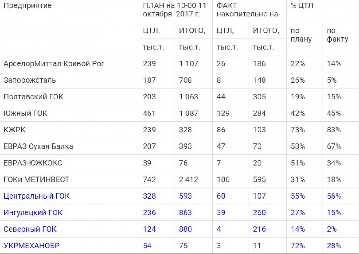
Task: Click the ЕВРАЗ Сухая Балка cell
Action: tap(38, 146)
